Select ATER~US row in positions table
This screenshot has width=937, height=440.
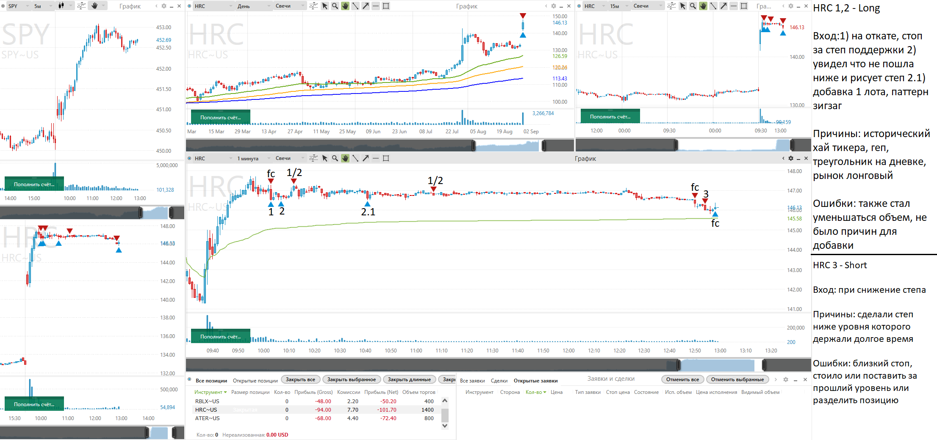point(317,418)
